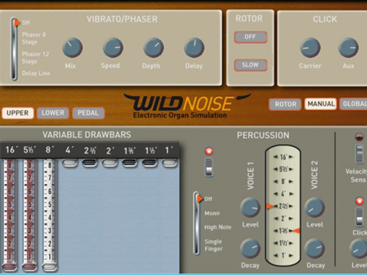
Task: Select Delay Line vibrato mode
Action: [x=36, y=73]
